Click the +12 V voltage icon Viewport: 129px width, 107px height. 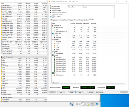coord(55,47)
